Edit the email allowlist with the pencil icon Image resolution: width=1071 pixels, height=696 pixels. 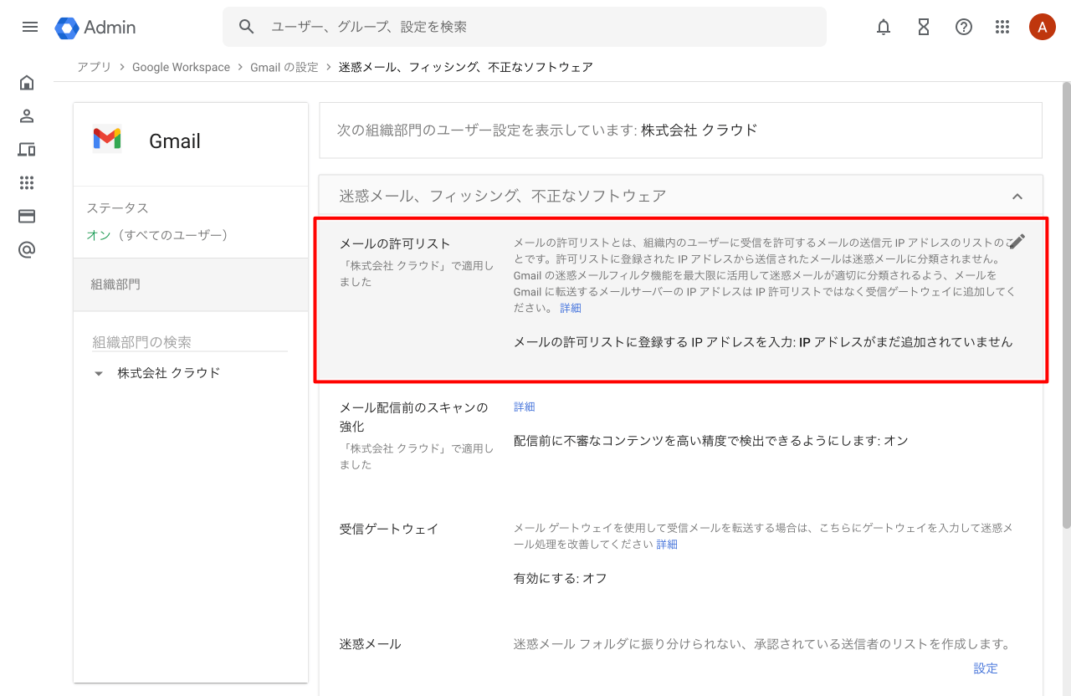click(1017, 242)
